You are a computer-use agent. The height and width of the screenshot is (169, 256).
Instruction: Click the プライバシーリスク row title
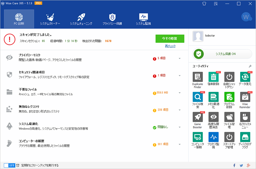(30, 55)
